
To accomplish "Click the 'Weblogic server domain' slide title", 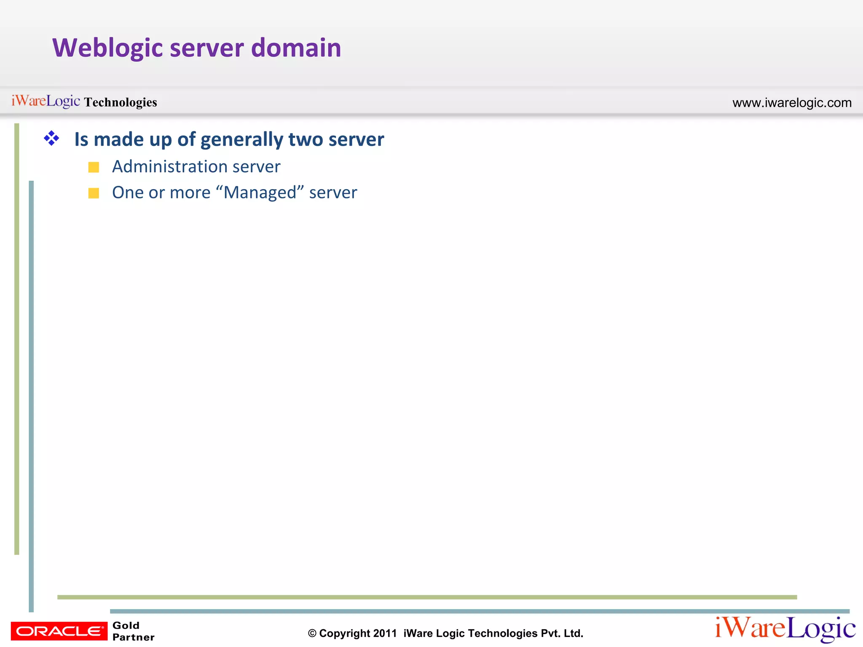I will tap(196, 48).
